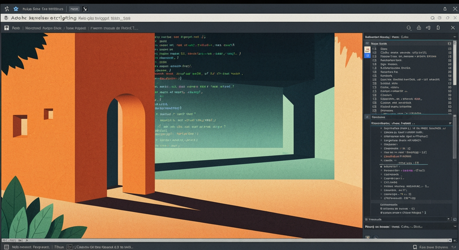Image resolution: width=459 pixels, height=250 pixels.
Task: Click the people/share icon in the toolbar
Action: 428,28
